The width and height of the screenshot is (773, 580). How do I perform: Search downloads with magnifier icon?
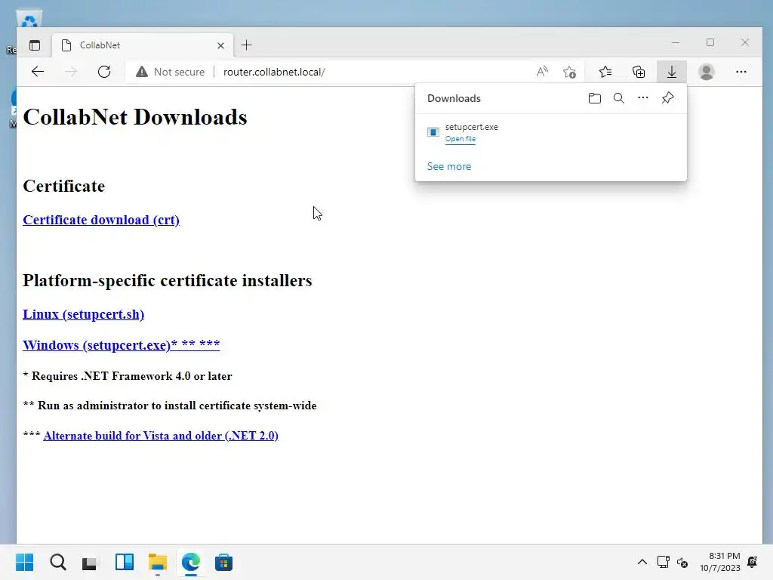619,98
